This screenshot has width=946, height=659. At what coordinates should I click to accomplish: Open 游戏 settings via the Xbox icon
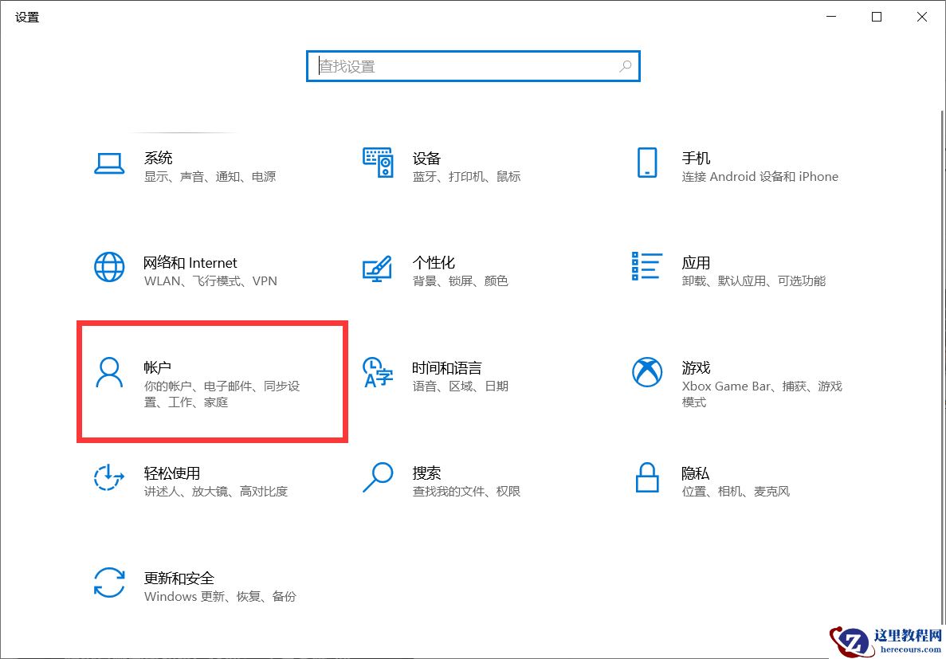(x=647, y=372)
